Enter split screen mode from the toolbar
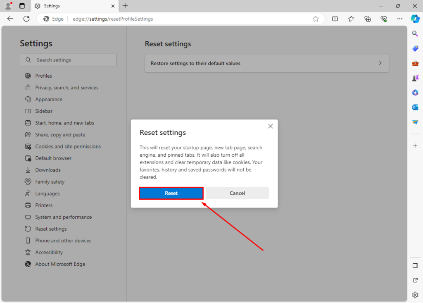This screenshot has width=423, height=303. coord(335,19)
